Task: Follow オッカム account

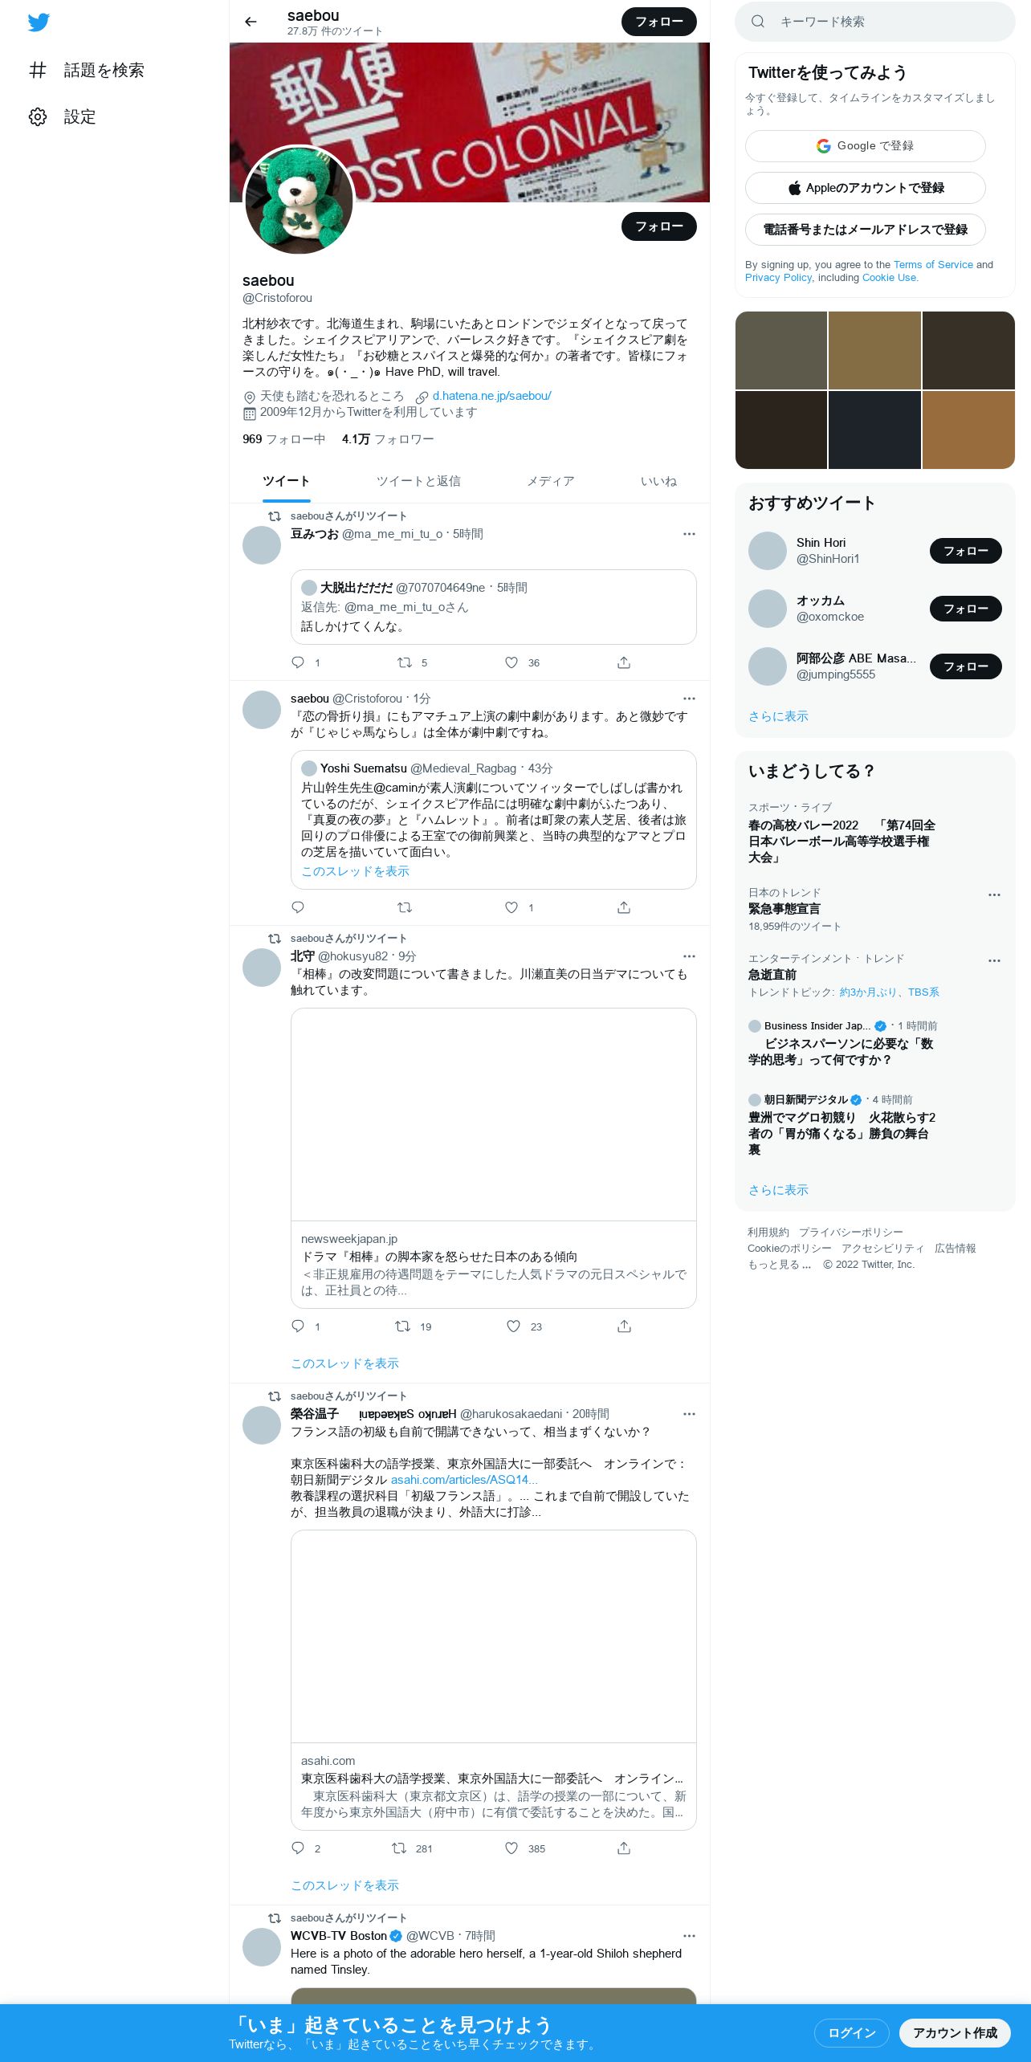Action: [966, 609]
